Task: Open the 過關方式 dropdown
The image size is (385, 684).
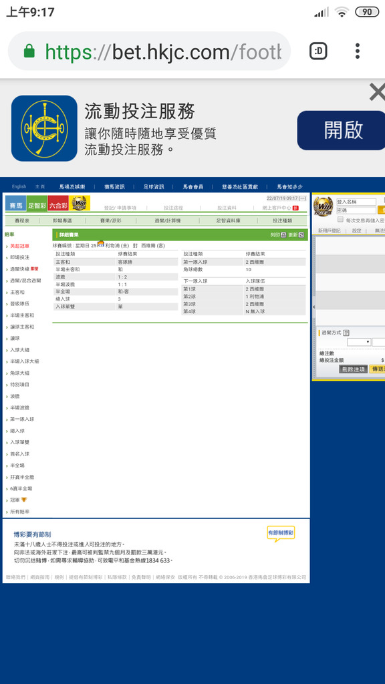Action: (x=359, y=342)
